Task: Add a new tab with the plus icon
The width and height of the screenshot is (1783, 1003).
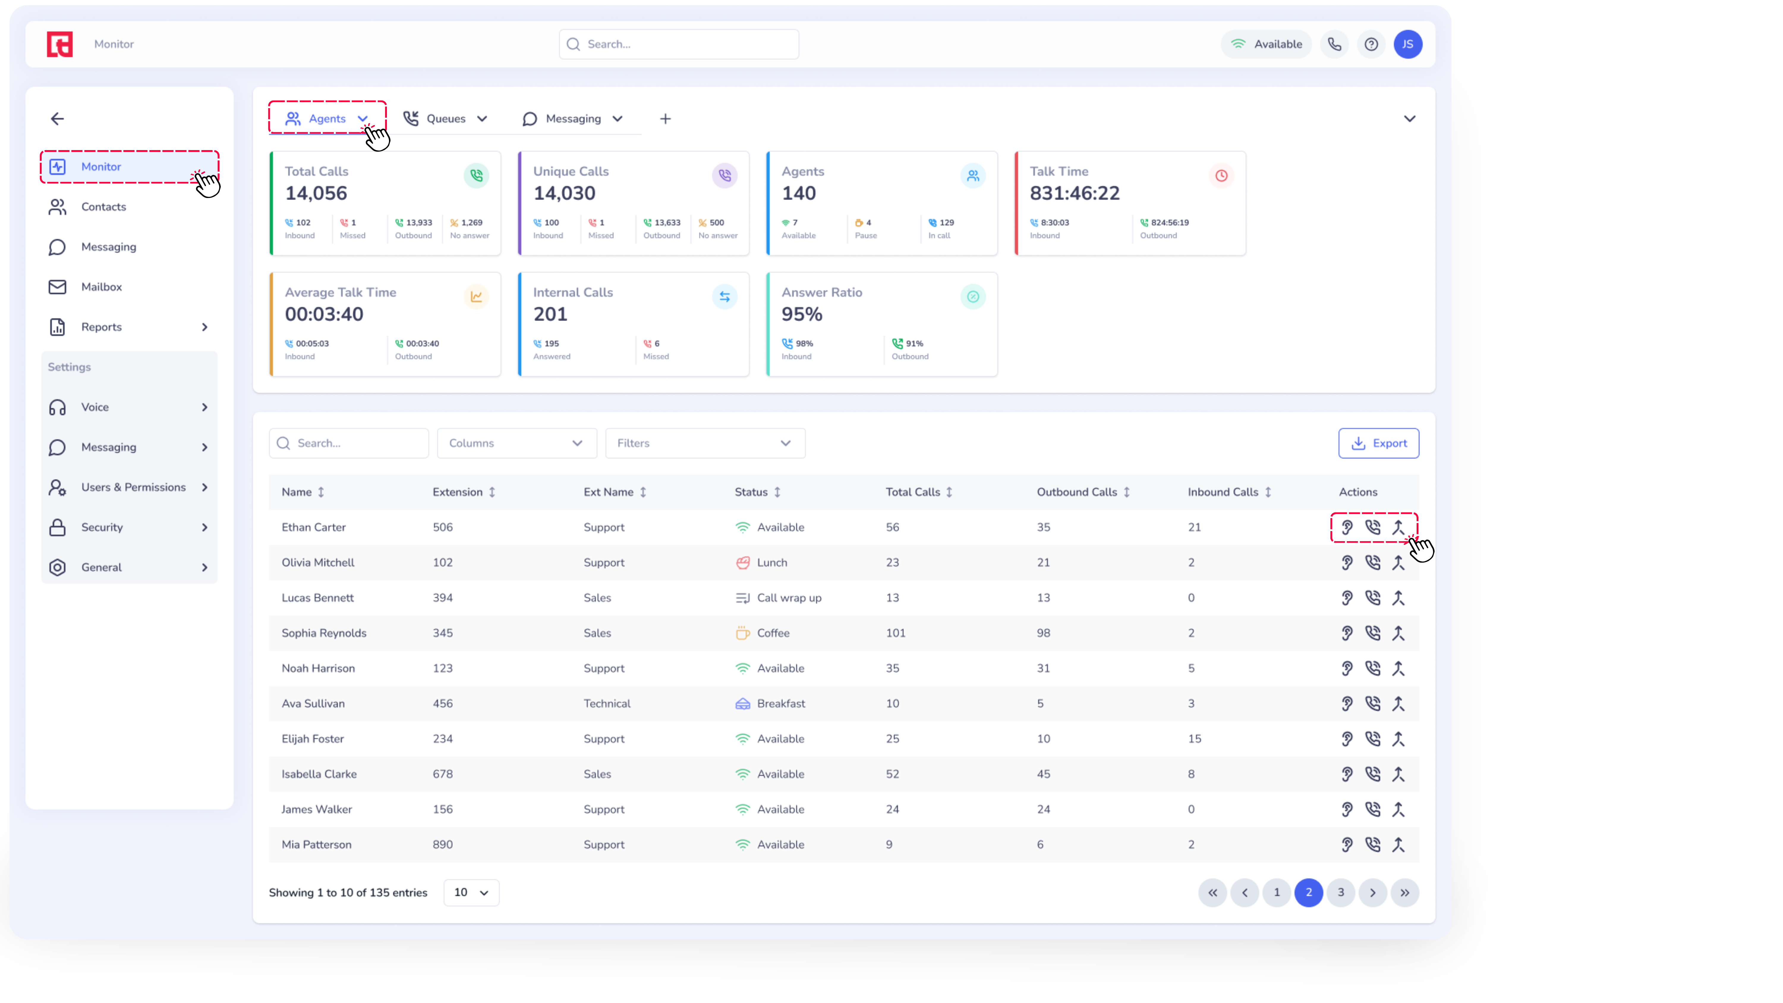Action: point(664,119)
